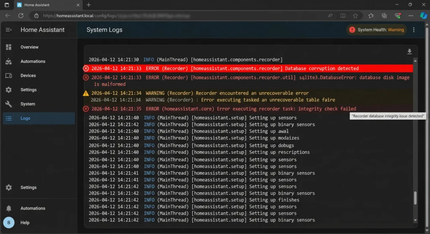Click the Setting up finishes log line
Image resolution: width=430 pixels, height=234 pixels.
194,200
